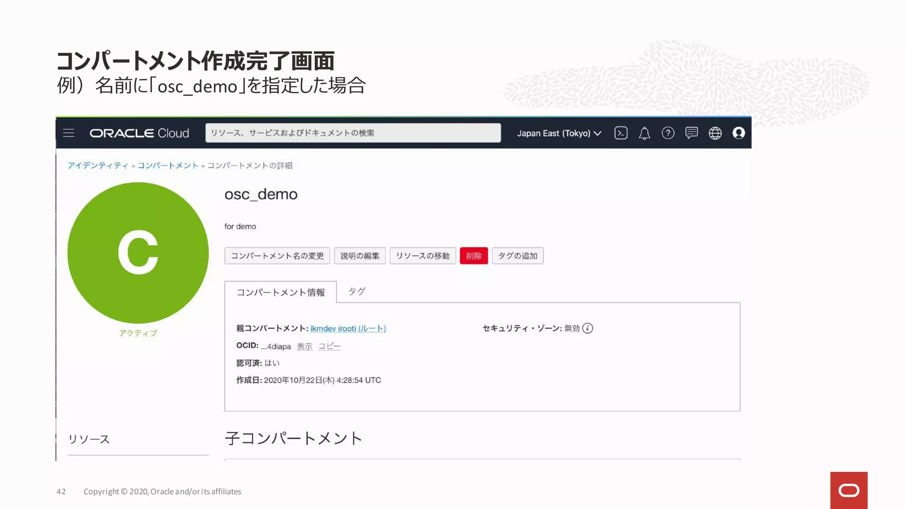
Task: Show the security zone info icon
Action: pyautogui.click(x=588, y=328)
